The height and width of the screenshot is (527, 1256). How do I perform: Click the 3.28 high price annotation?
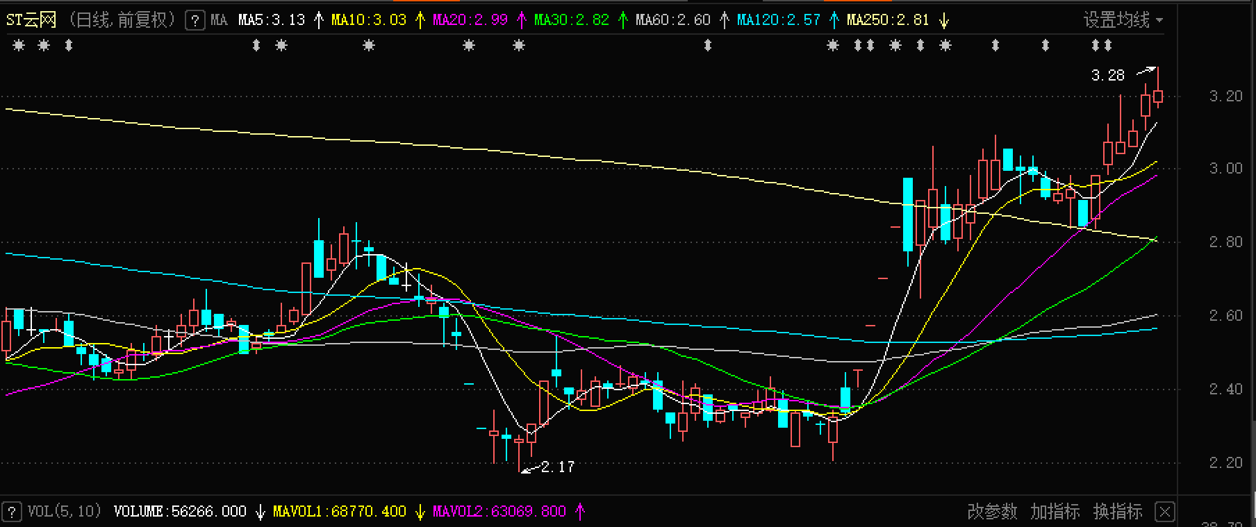[1107, 76]
